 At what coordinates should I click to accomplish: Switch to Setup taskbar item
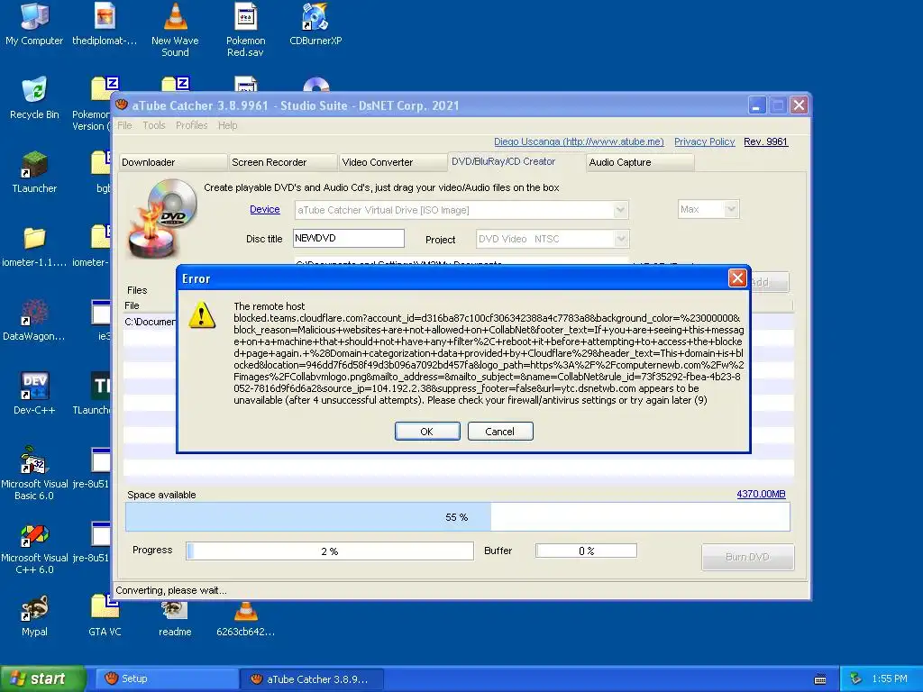pyautogui.click(x=166, y=678)
